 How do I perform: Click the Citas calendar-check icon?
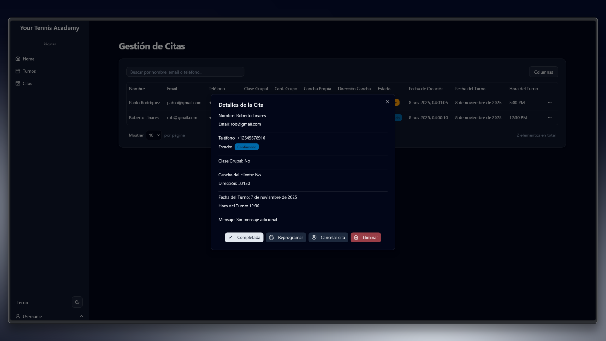point(18,83)
